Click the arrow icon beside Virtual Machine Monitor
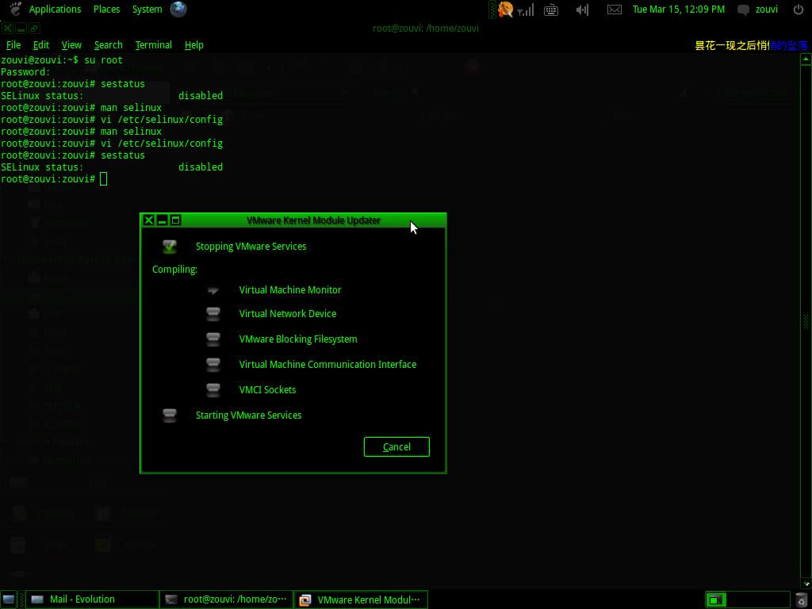812x609 pixels. coord(213,290)
